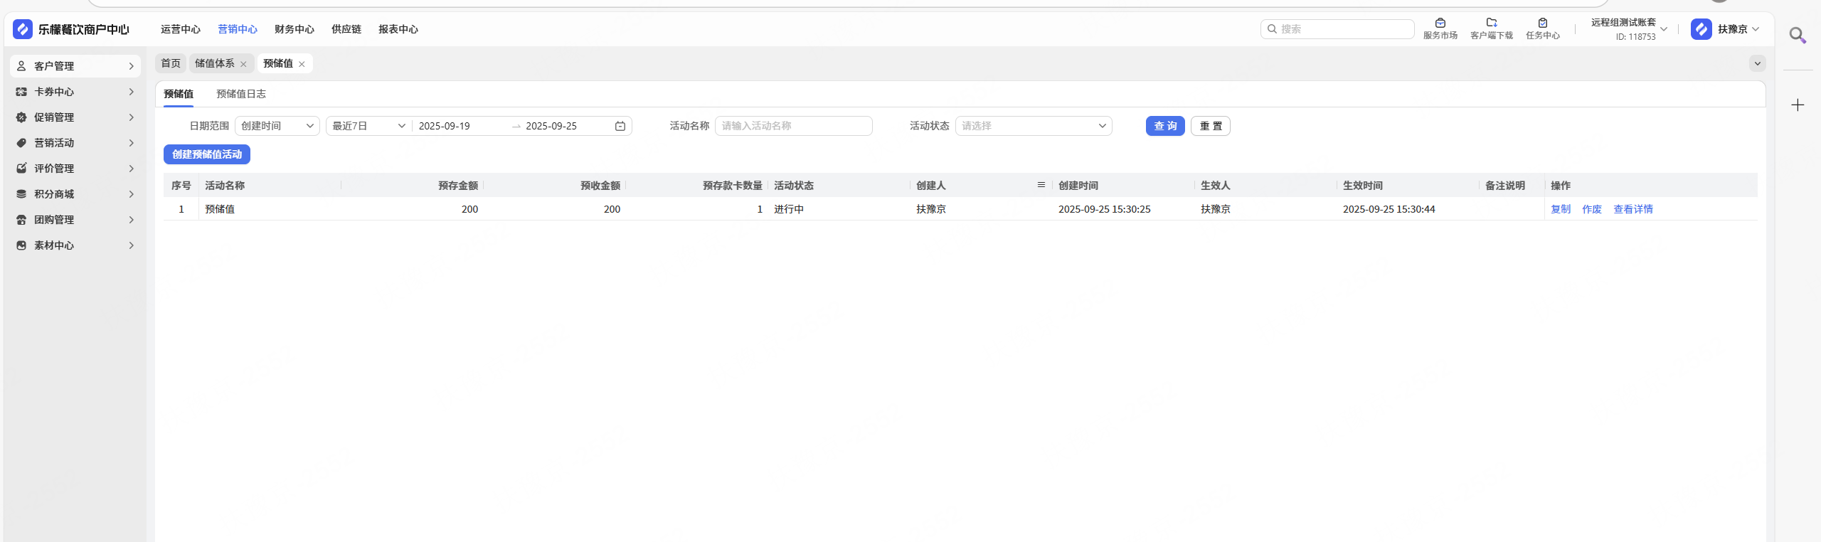This screenshot has height=542, width=1821.
Task: Close the 预储值 page tab
Action: 302,64
